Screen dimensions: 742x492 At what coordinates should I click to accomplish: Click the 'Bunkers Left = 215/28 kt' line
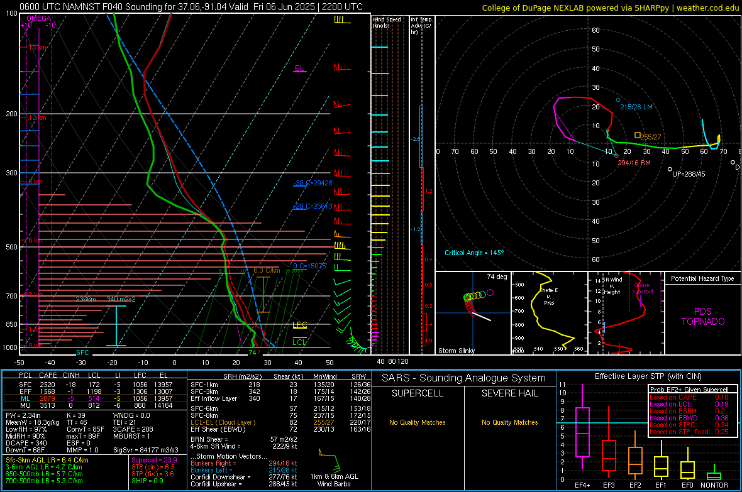pyautogui.click(x=244, y=470)
